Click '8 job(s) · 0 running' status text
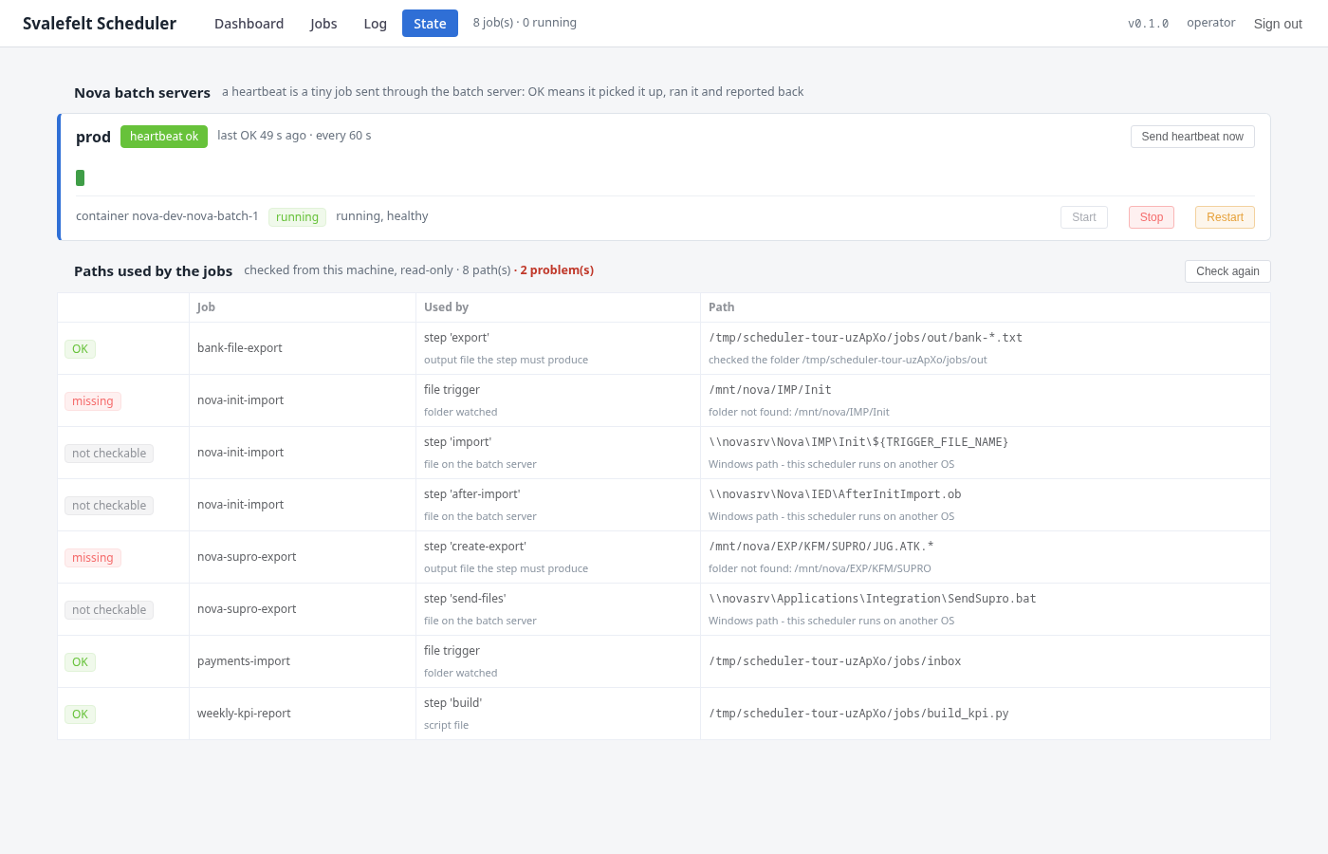Screen dimensions: 1328x854 (525, 23)
